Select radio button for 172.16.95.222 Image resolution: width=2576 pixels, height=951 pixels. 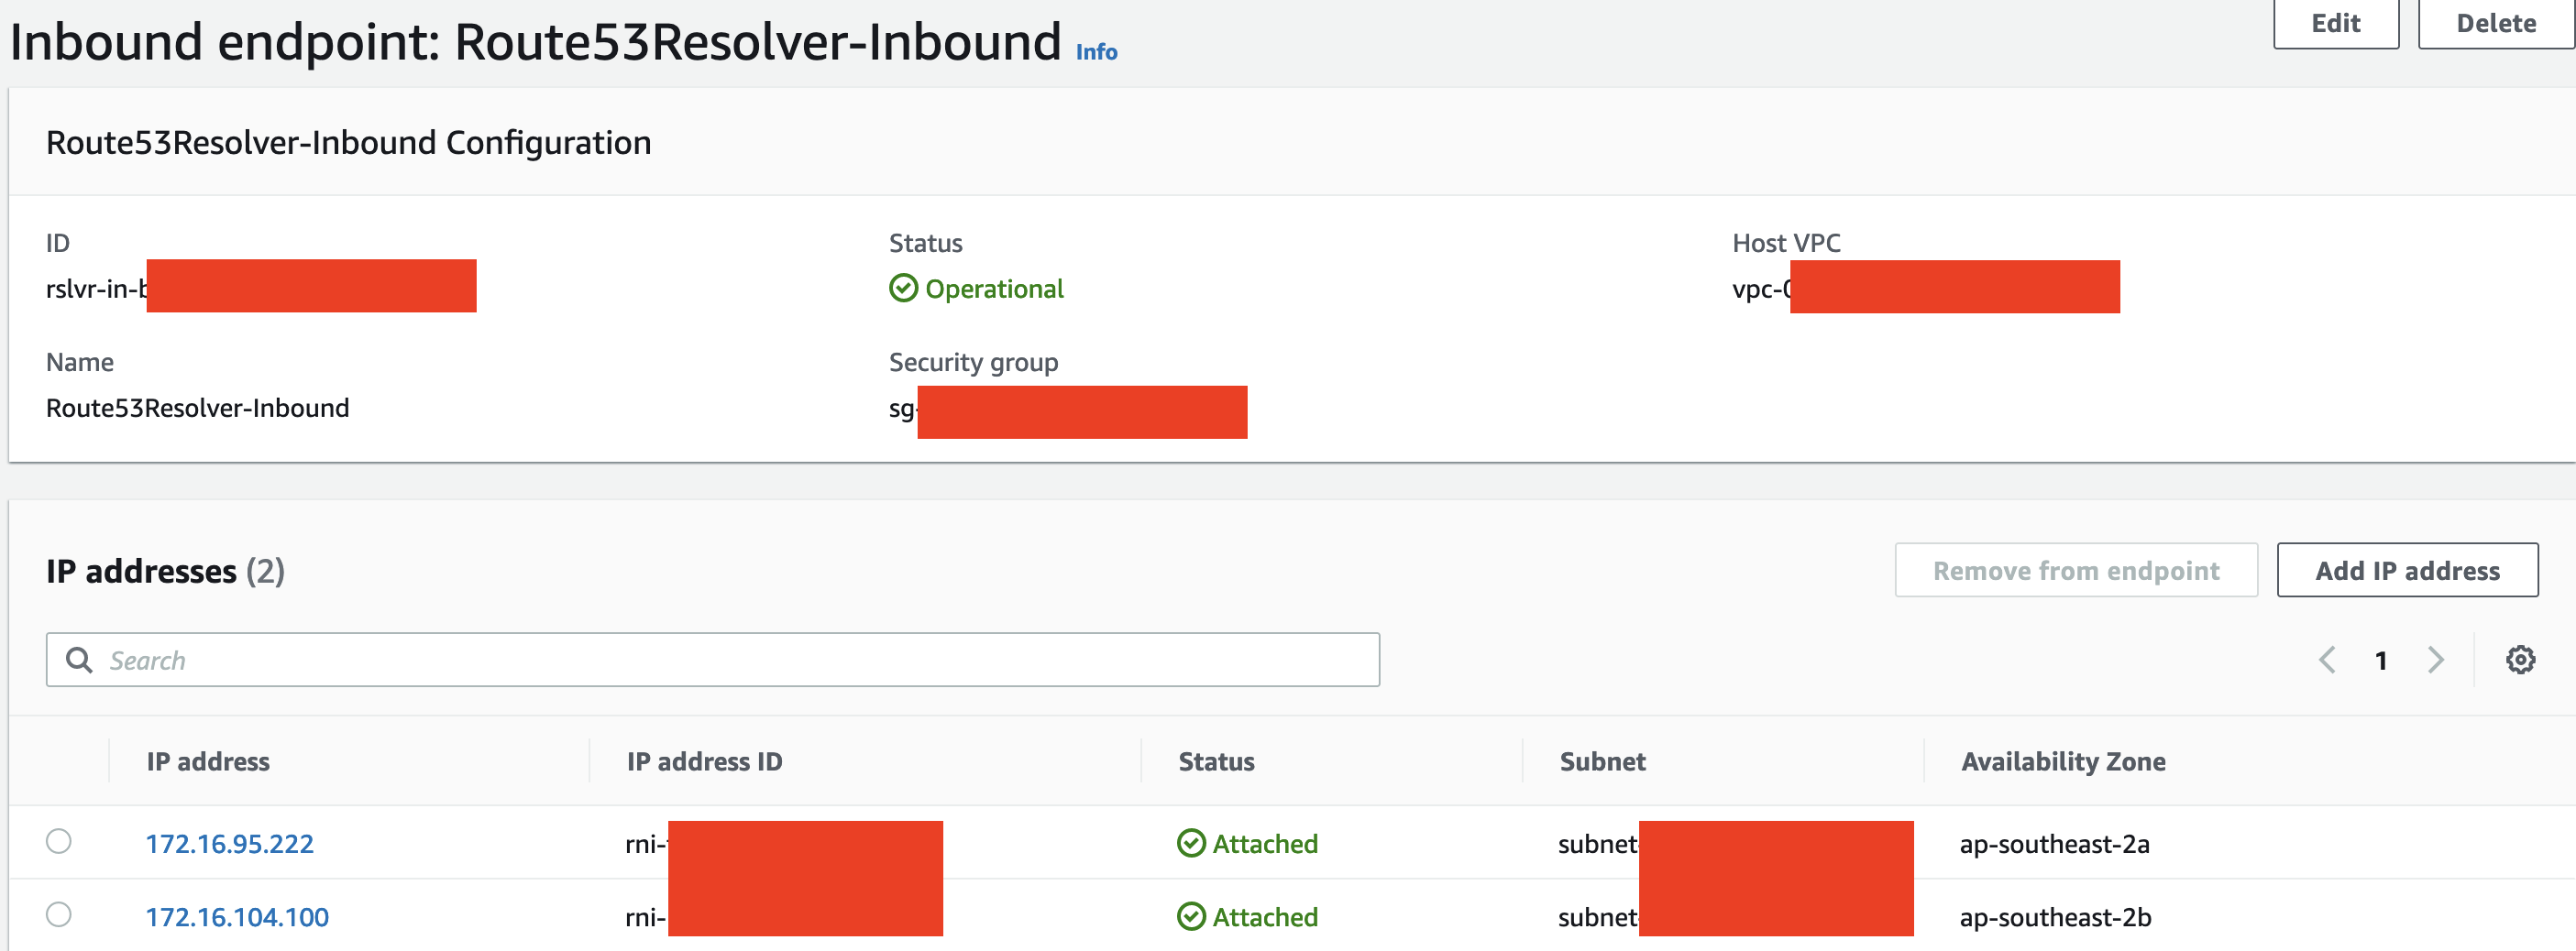pyautogui.click(x=59, y=841)
